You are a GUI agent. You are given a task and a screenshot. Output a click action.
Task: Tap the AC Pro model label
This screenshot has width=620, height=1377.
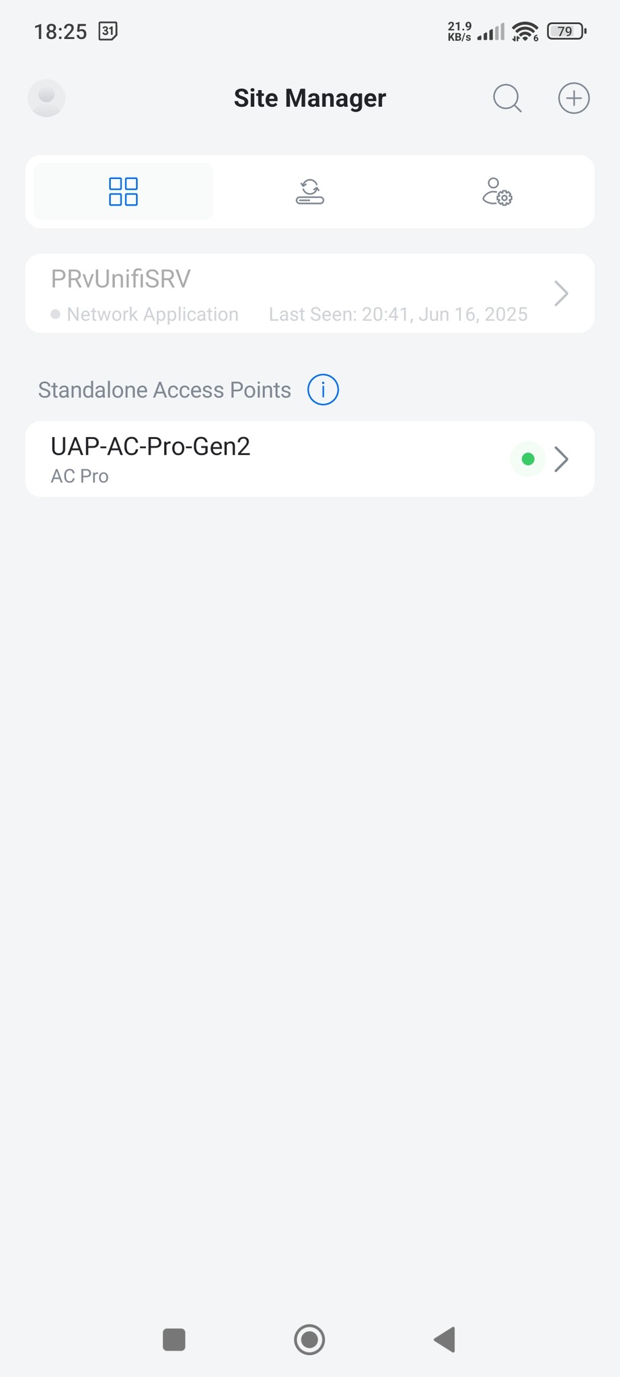pos(79,476)
